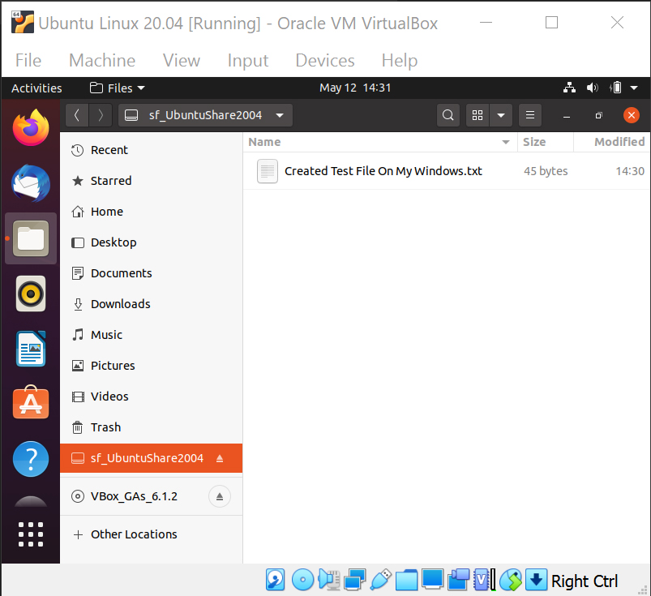Launch Firefox from the dock

coord(30,127)
